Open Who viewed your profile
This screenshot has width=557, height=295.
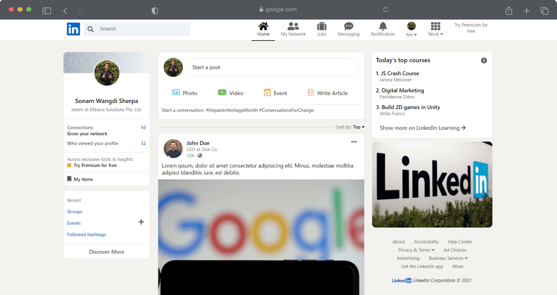pos(107,143)
